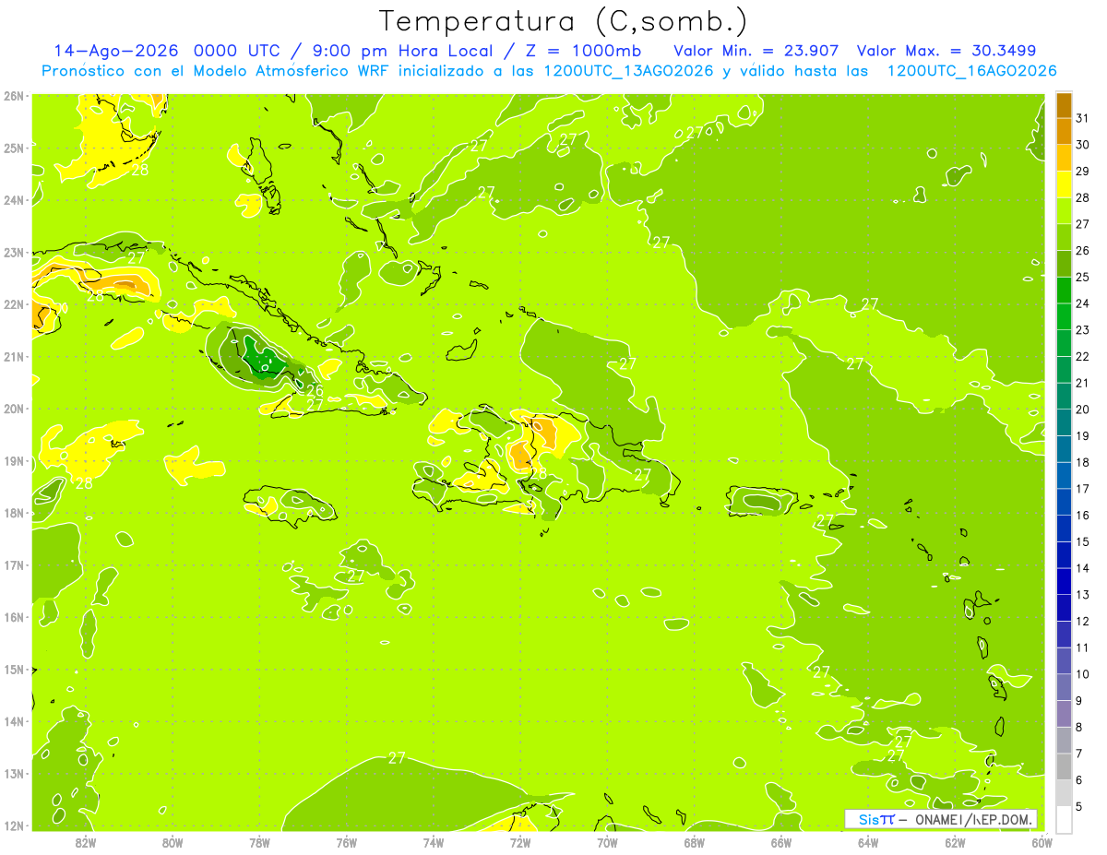This screenshot has width=1107, height=855.
Task: Select the colorbar band between 27 and 28
Action: tap(1064, 211)
